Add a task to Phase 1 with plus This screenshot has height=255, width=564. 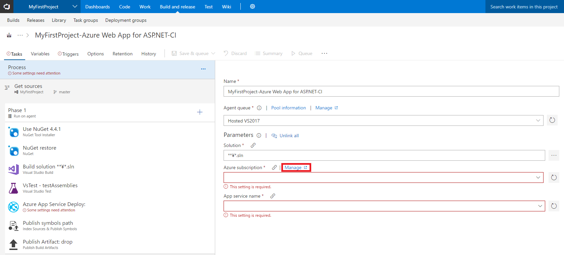200,112
